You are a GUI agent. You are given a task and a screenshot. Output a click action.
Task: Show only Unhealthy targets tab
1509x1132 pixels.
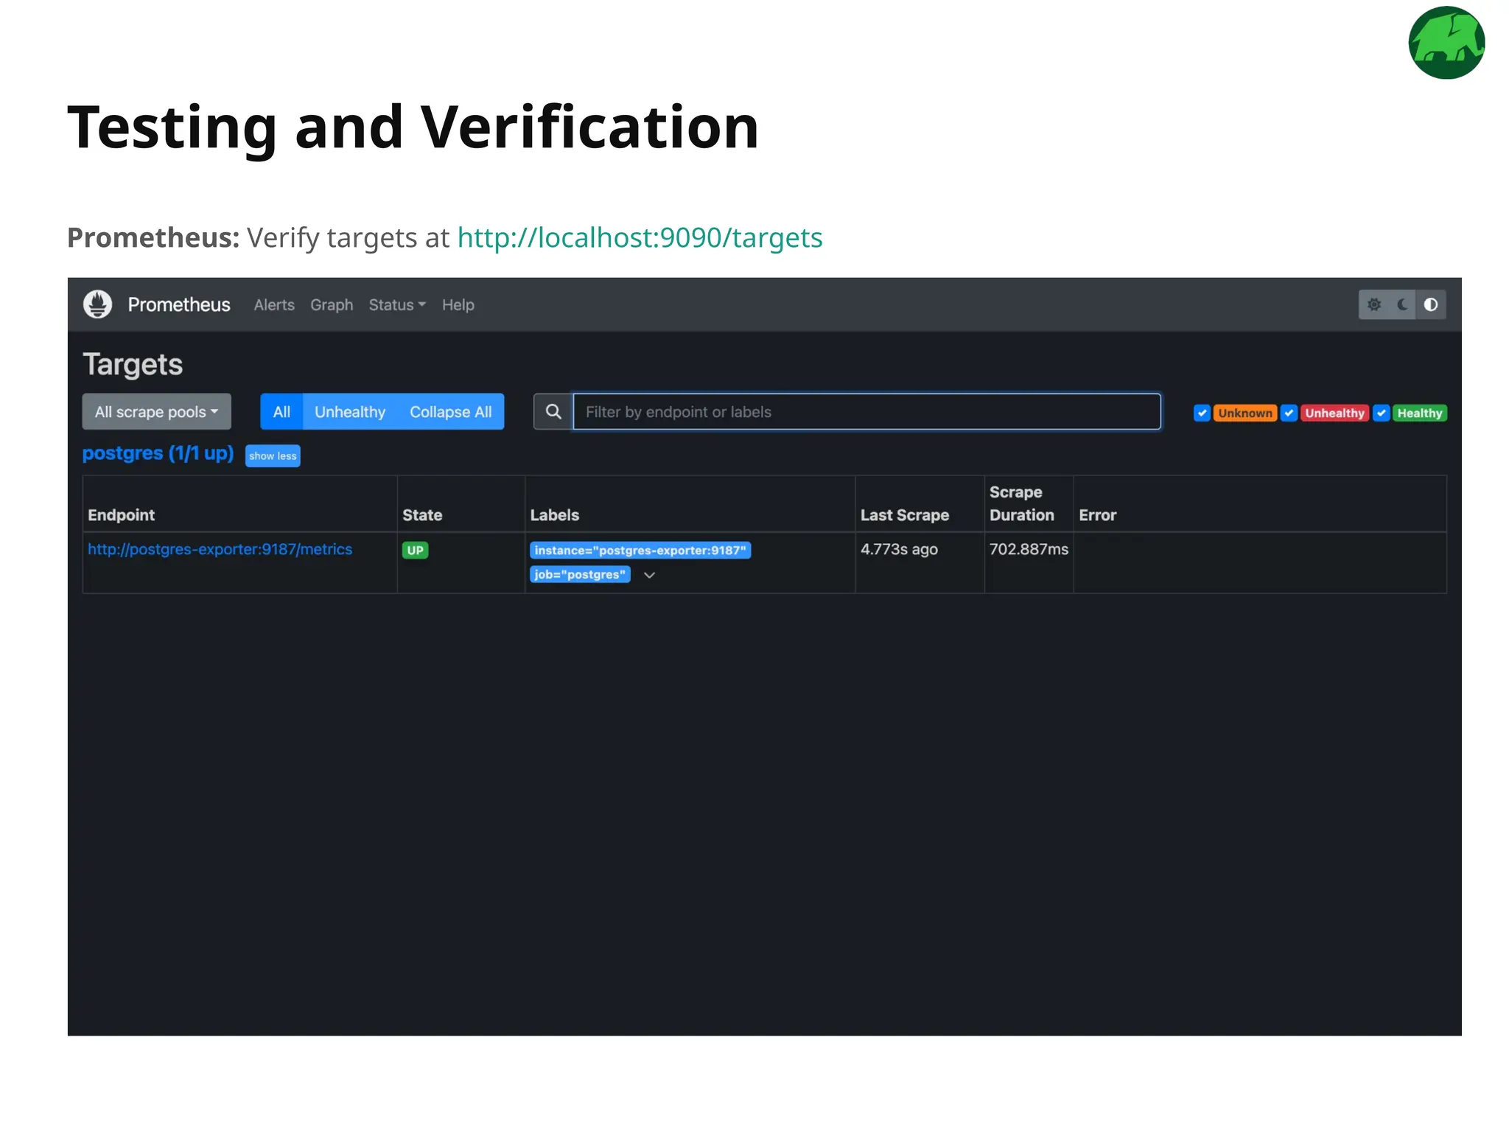[350, 412]
